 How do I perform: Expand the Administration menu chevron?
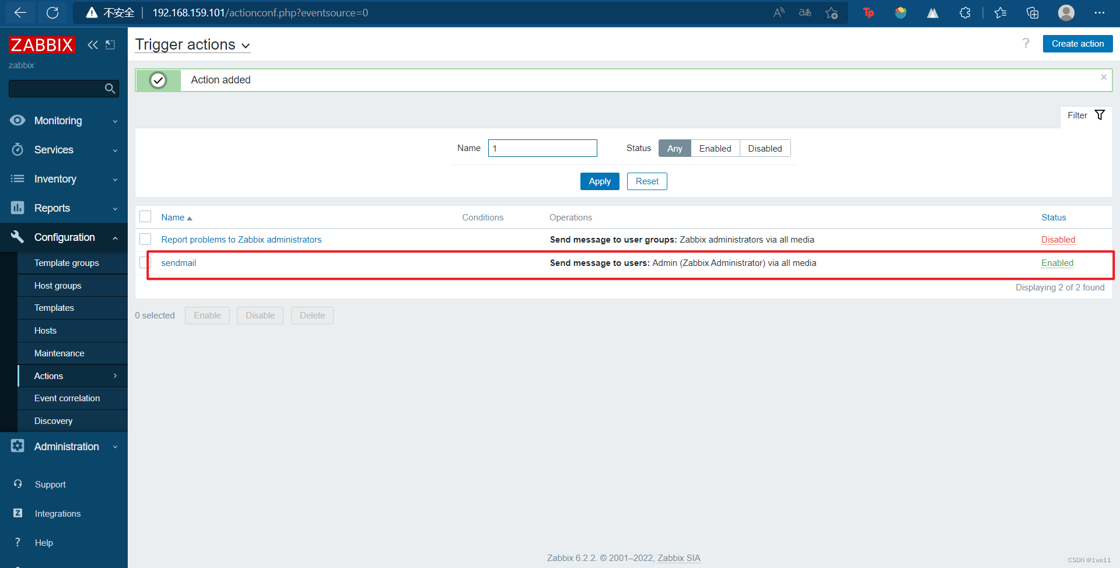(115, 447)
